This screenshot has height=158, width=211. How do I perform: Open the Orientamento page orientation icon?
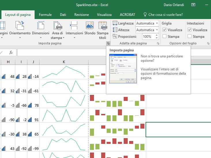tap(20, 26)
